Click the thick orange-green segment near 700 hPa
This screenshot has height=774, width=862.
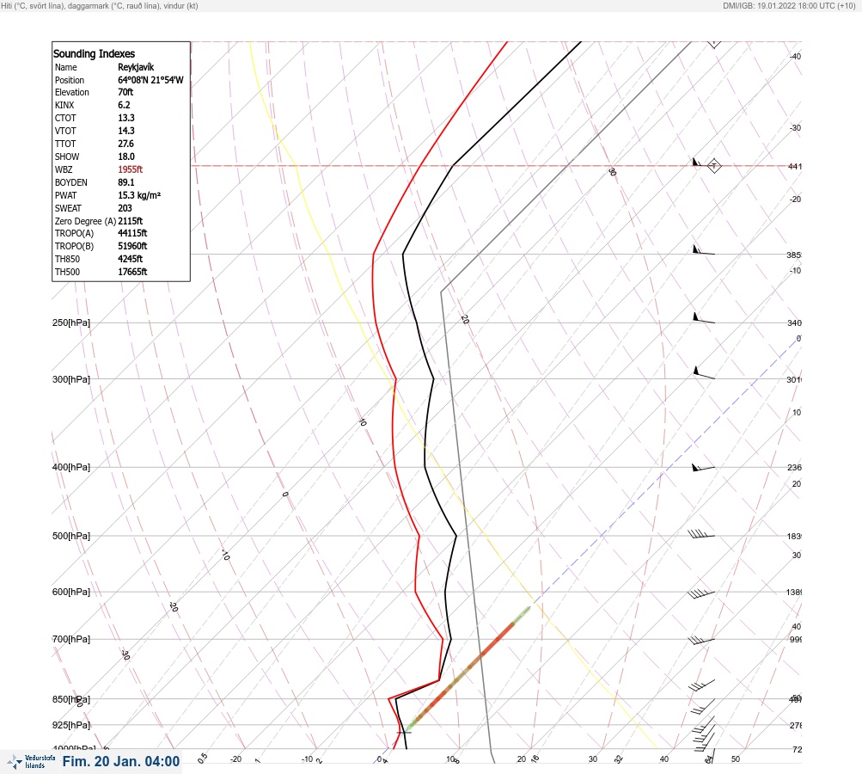coord(468,668)
